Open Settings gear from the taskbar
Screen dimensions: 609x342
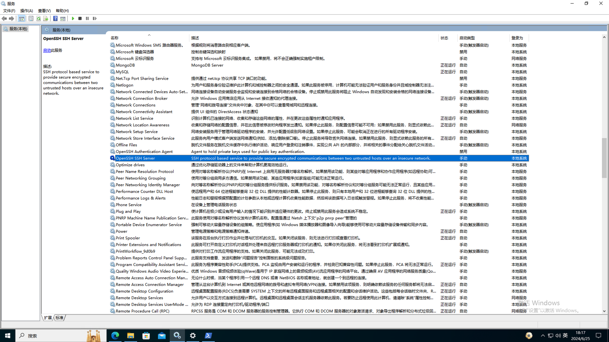[x=193, y=336]
